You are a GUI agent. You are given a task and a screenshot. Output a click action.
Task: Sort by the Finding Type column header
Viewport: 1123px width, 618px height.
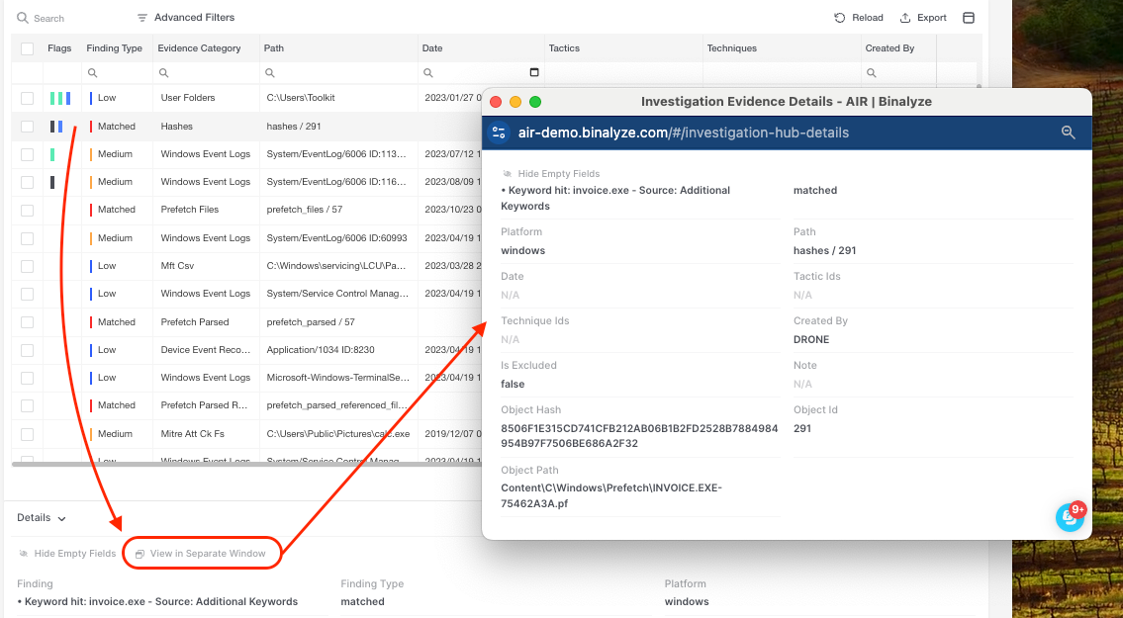114,48
